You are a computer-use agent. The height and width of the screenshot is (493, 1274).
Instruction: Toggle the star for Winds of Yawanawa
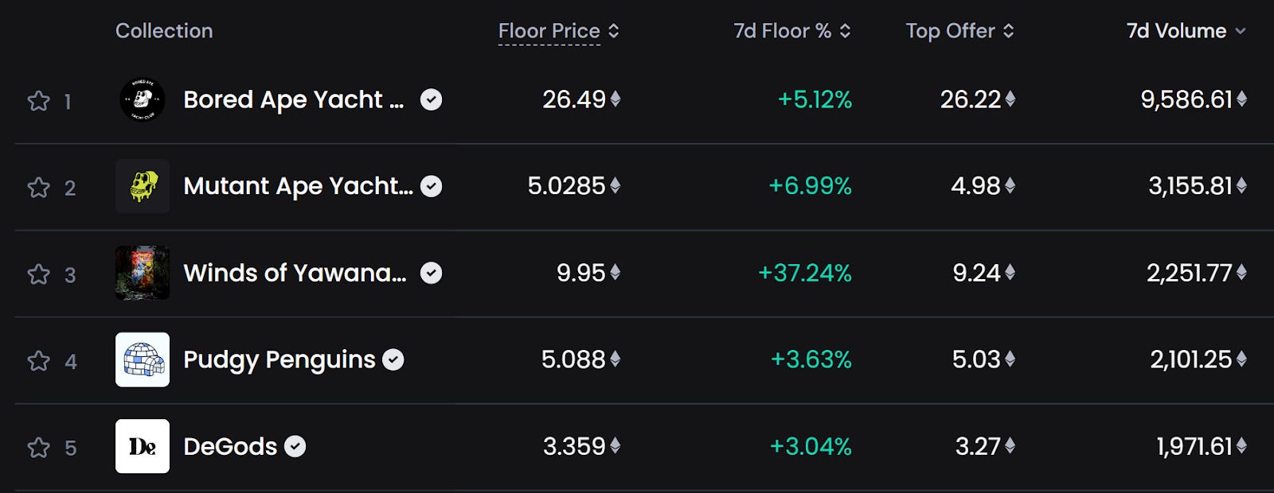38,274
